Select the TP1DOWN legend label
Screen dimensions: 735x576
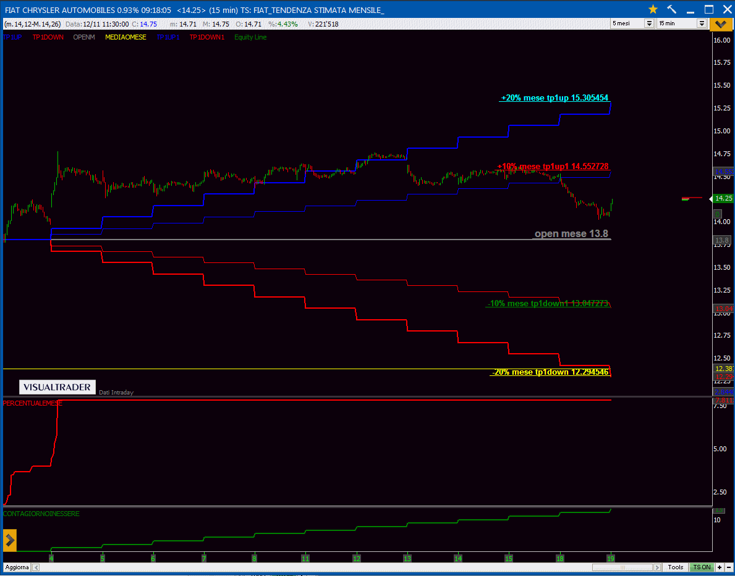48,37
